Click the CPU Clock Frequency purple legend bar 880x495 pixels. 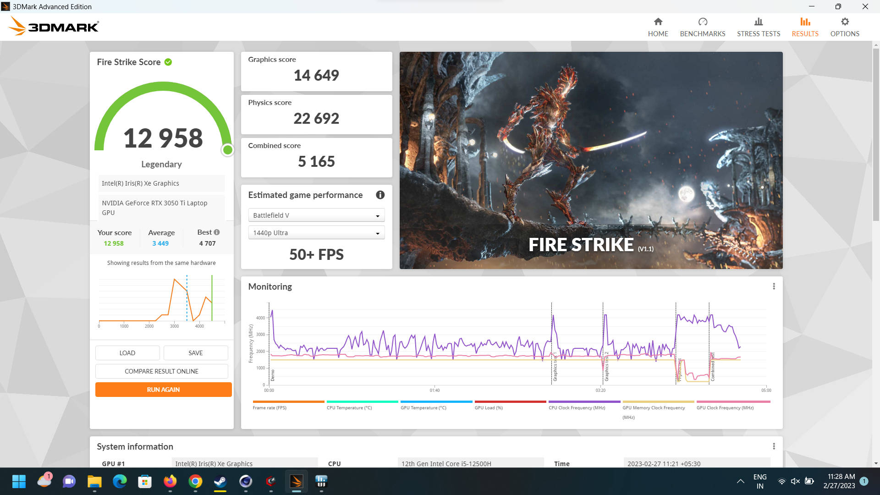pos(584,402)
